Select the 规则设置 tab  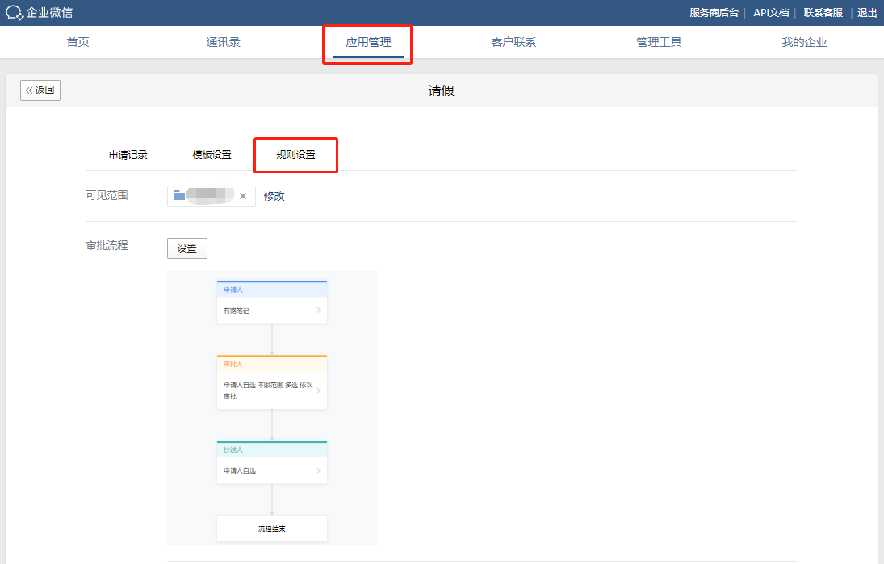pos(295,155)
